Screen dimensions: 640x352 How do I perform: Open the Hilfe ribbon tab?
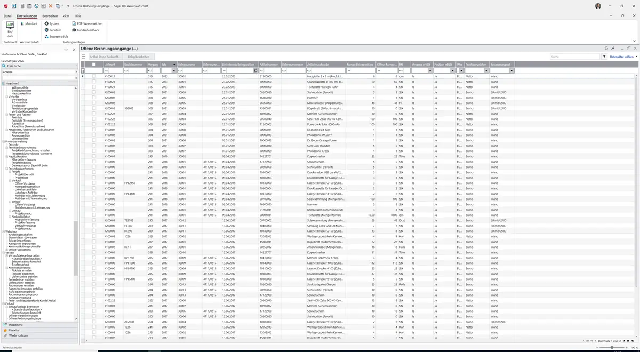78,16
